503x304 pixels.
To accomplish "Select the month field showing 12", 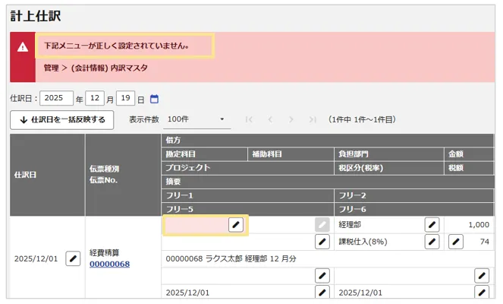I will pos(96,99).
